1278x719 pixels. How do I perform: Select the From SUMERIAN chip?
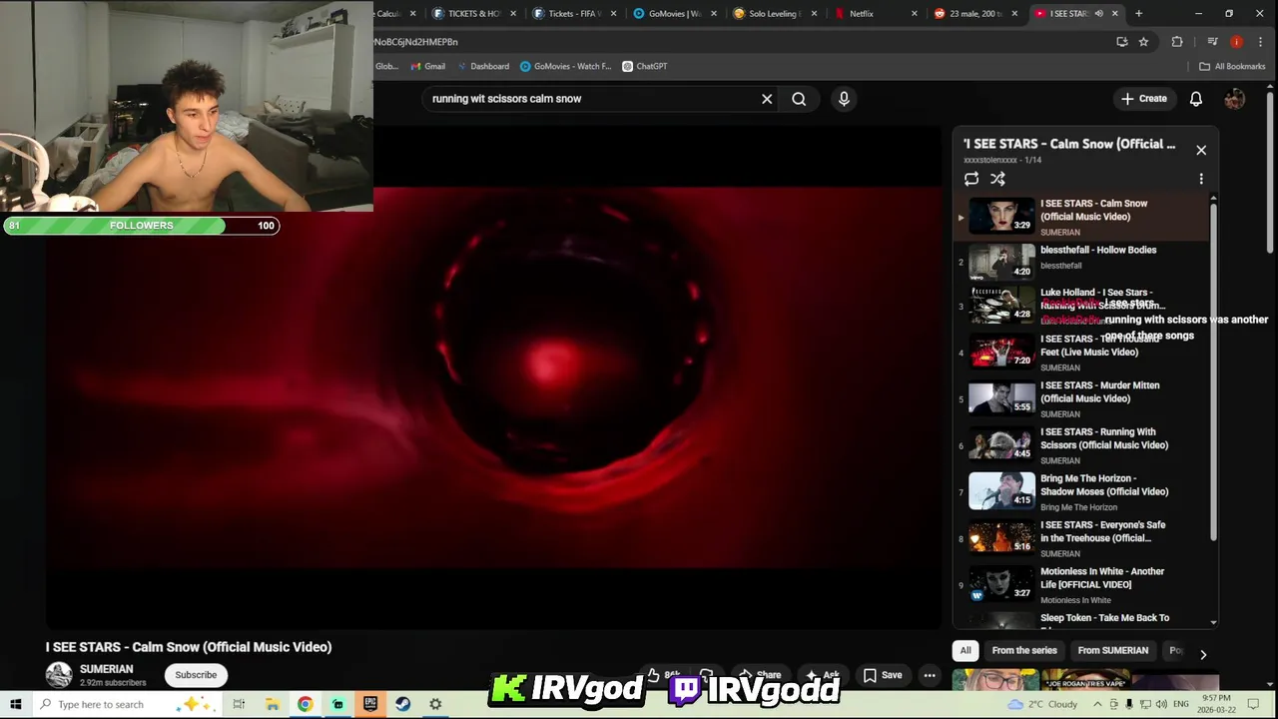(x=1113, y=650)
